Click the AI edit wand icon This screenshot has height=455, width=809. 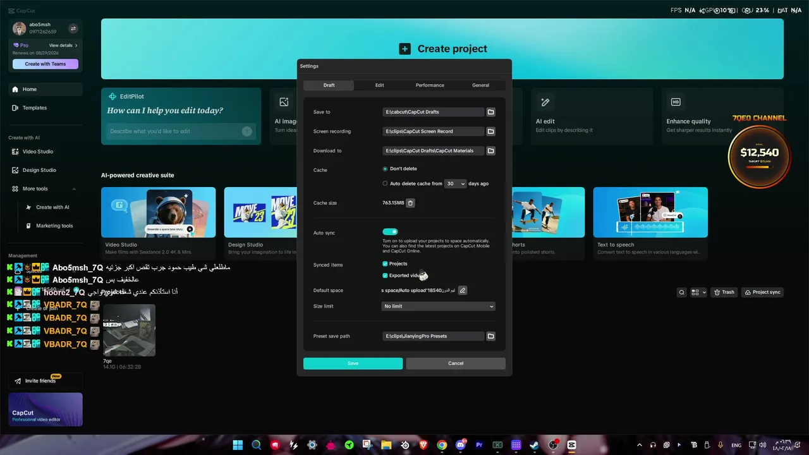(545, 102)
